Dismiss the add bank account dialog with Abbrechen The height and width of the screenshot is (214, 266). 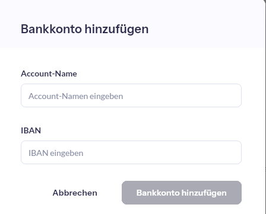[x=75, y=193]
